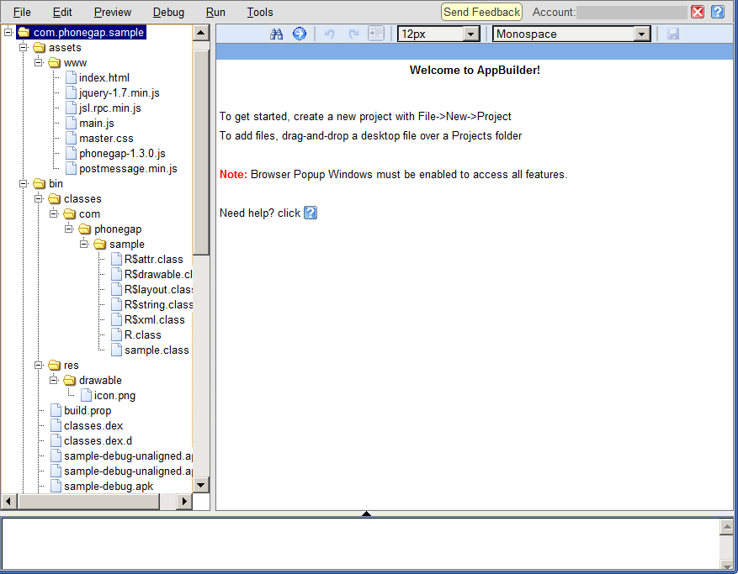Collapse the com.phonegap.sample root node
This screenshot has width=738, height=574.
point(8,33)
